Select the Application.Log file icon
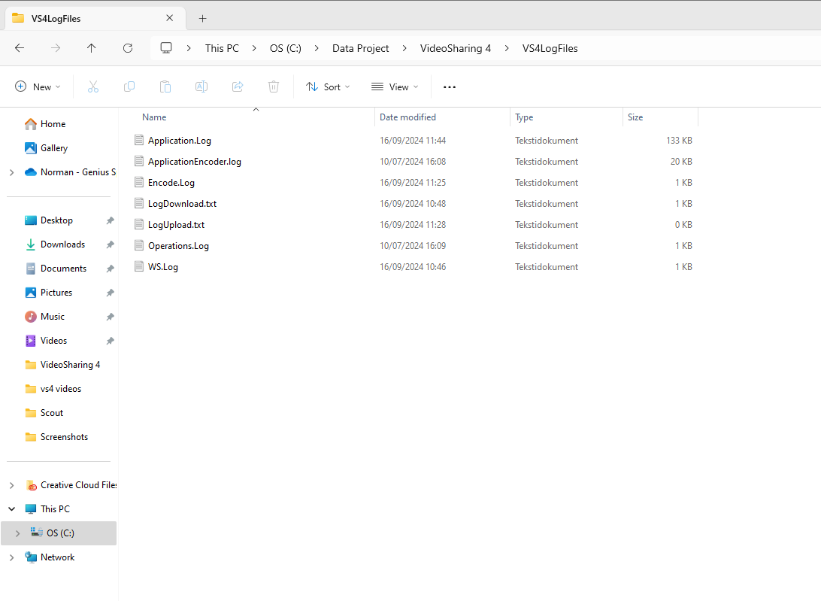The width and height of the screenshot is (821, 601). click(x=139, y=140)
